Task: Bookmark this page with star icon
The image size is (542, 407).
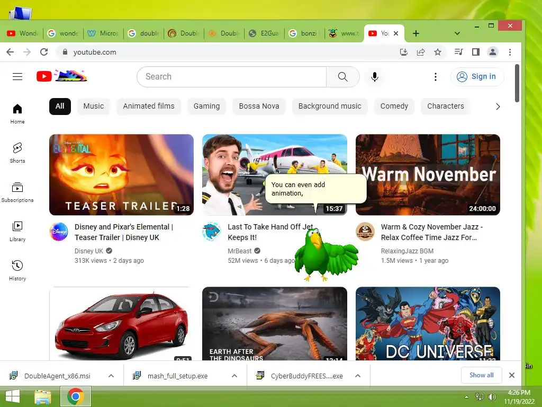Action: click(x=438, y=52)
